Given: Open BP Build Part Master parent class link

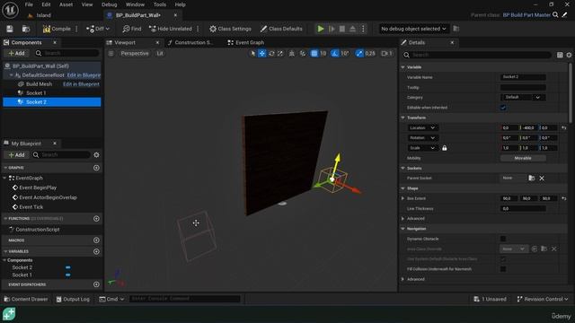Looking at the screenshot, I should pyautogui.click(x=526, y=15).
